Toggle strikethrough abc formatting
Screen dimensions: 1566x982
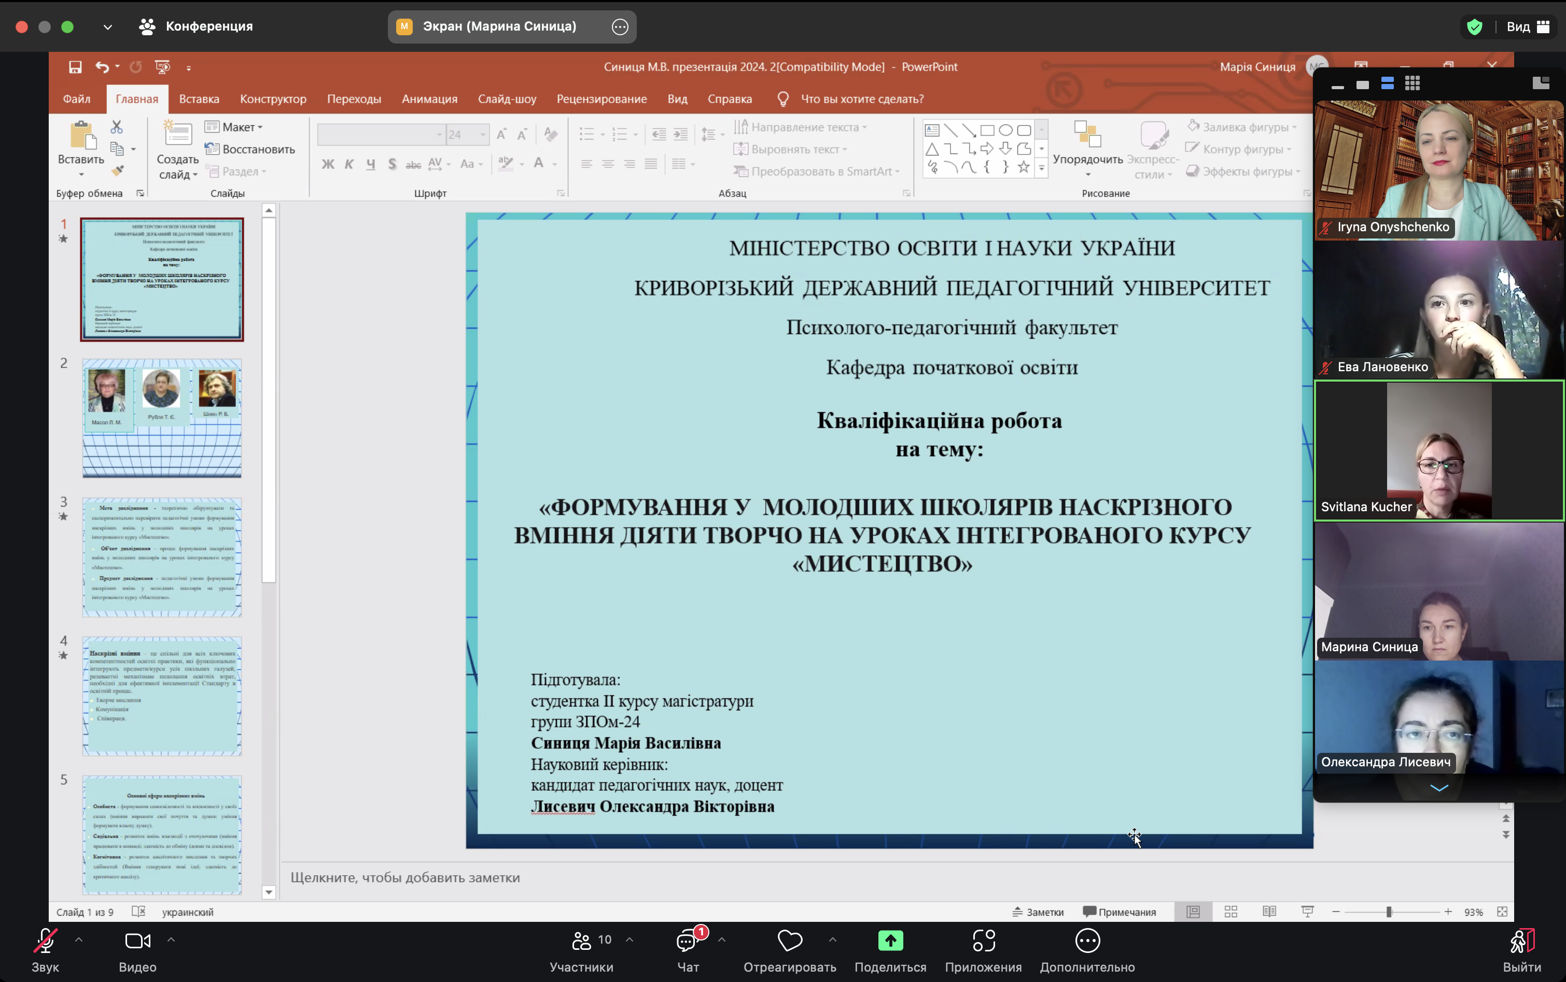click(x=413, y=164)
